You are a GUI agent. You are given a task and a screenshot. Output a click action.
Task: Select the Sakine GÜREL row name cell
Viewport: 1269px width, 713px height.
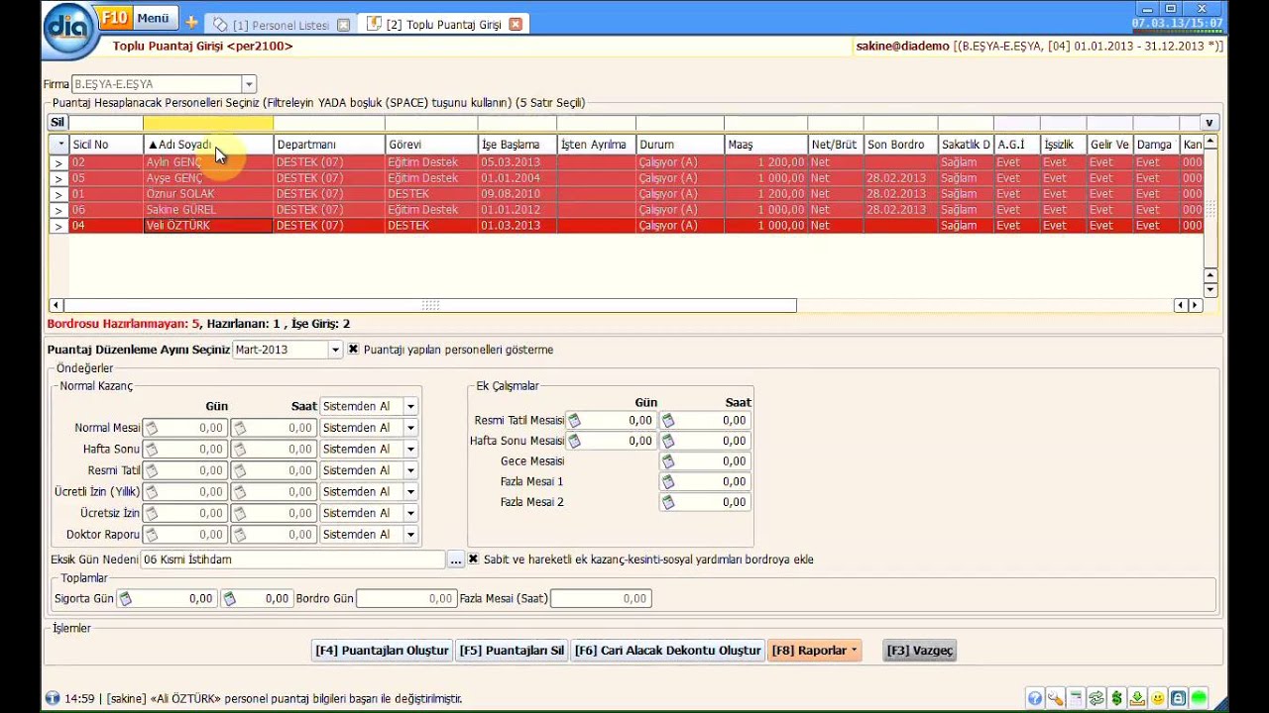(x=208, y=210)
